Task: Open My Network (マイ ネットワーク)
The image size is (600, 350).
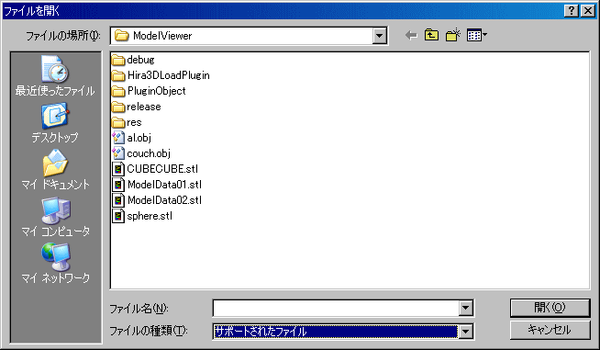Action: pos(55,264)
